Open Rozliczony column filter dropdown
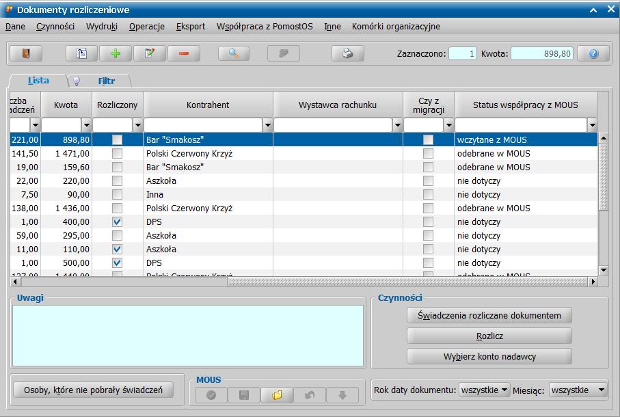The image size is (620, 417). [137, 125]
